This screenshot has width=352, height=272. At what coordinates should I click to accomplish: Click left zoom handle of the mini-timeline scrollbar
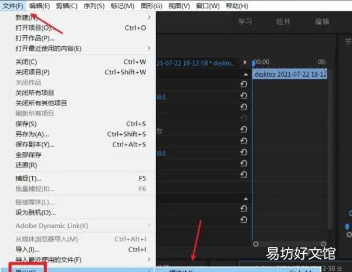click(x=255, y=244)
